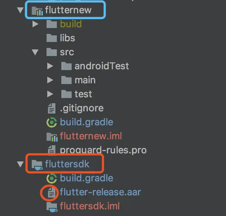This screenshot has width=226, height=216.
Task: Expand the test folder arrow
Action: (x=50, y=94)
